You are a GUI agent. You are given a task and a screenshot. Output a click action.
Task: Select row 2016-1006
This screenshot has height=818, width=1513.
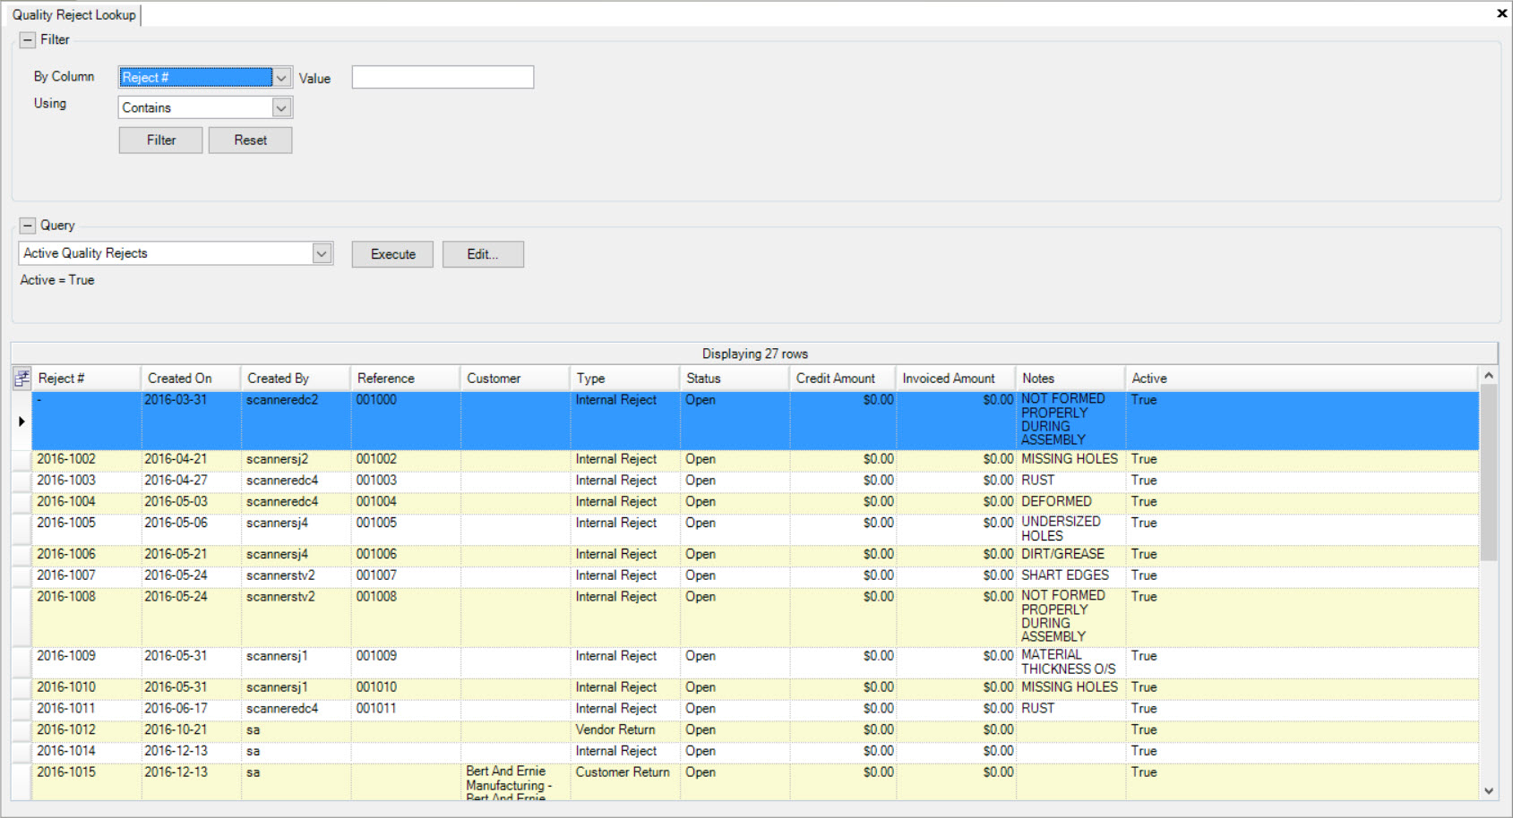[x=754, y=556]
